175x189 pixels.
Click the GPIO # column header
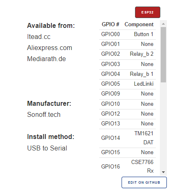[111, 25]
